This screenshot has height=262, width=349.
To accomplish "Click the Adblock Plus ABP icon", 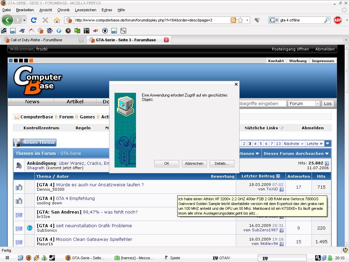I will [338, 20].
